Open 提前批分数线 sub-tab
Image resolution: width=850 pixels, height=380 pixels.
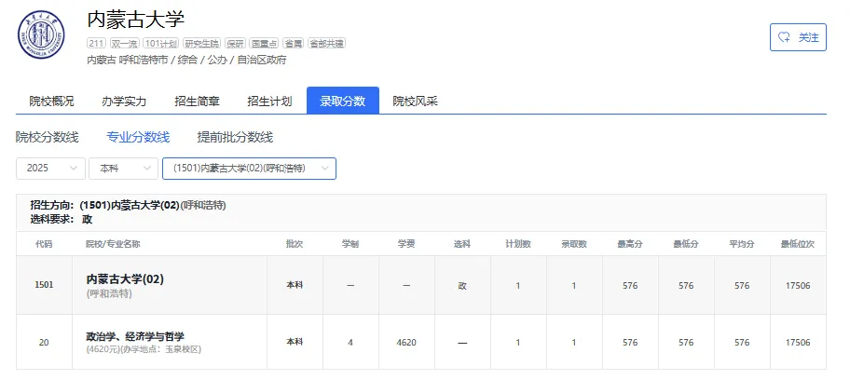pos(235,137)
